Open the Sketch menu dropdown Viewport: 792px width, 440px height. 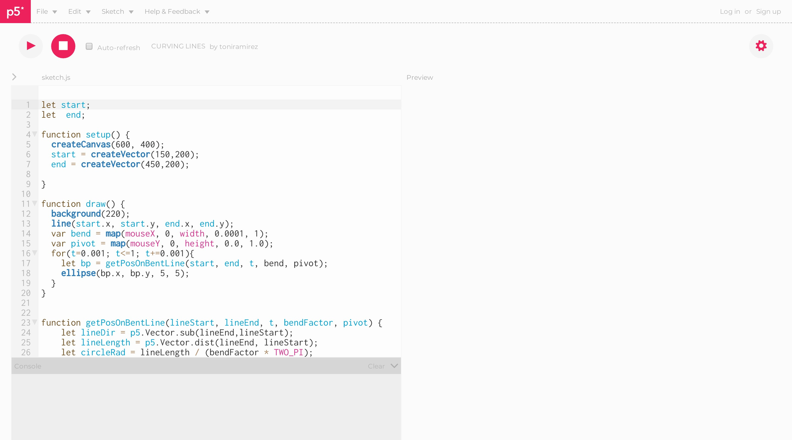coord(117,12)
